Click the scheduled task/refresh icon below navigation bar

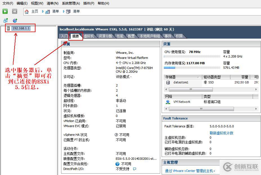[x=15, y=20]
